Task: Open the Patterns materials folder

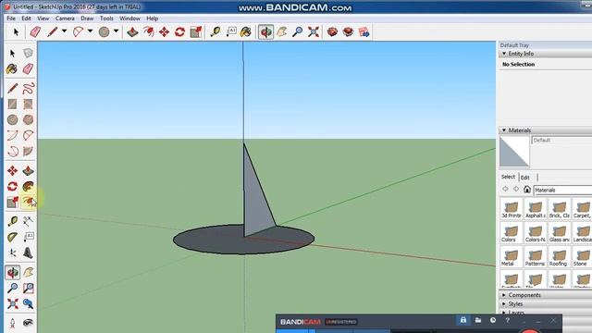Action: pos(535,257)
